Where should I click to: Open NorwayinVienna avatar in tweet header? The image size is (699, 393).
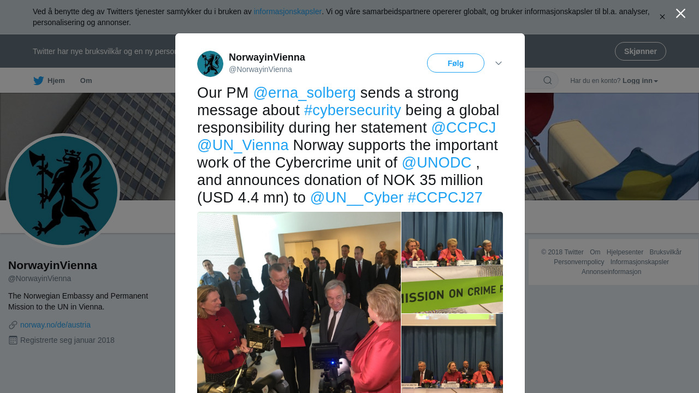coord(210,64)
